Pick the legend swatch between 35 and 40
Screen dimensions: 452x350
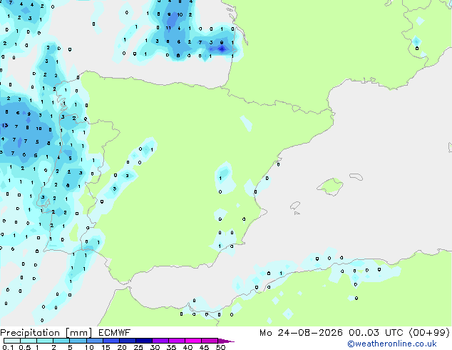[x=177, y=341]
